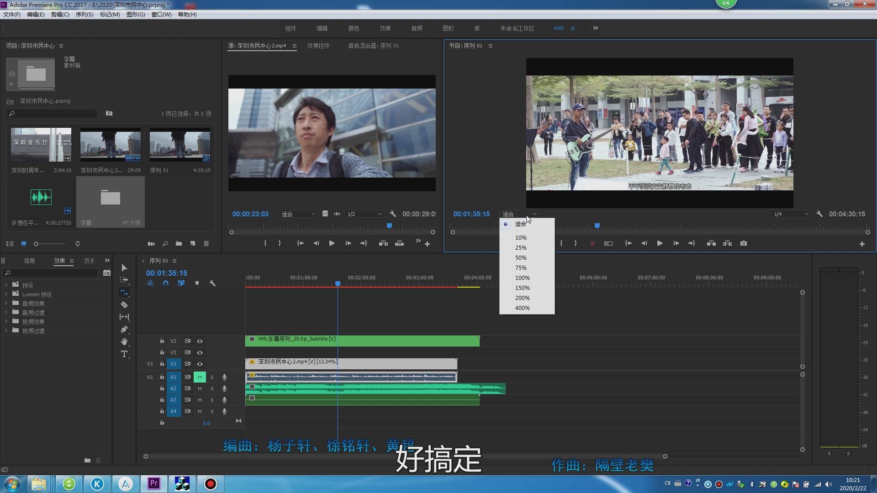The image size is (877, 493).
Task: Select the Ripple Edit tool
Action: coord(124,292)
